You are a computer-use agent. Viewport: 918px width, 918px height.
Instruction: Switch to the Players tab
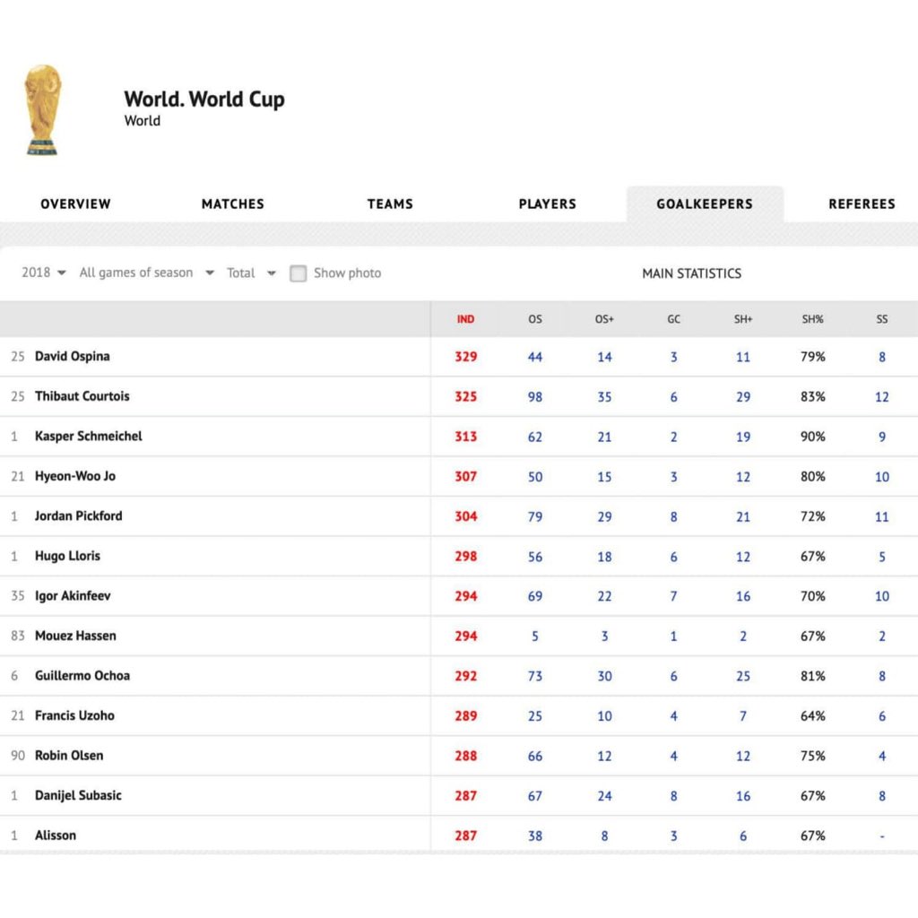[547, 204]
